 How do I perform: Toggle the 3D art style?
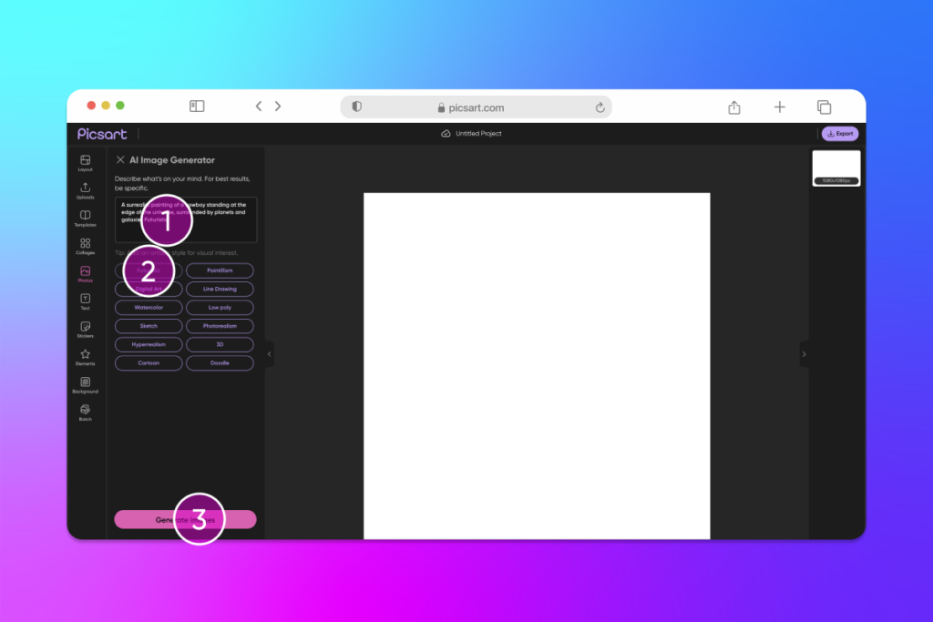[219, 343]
